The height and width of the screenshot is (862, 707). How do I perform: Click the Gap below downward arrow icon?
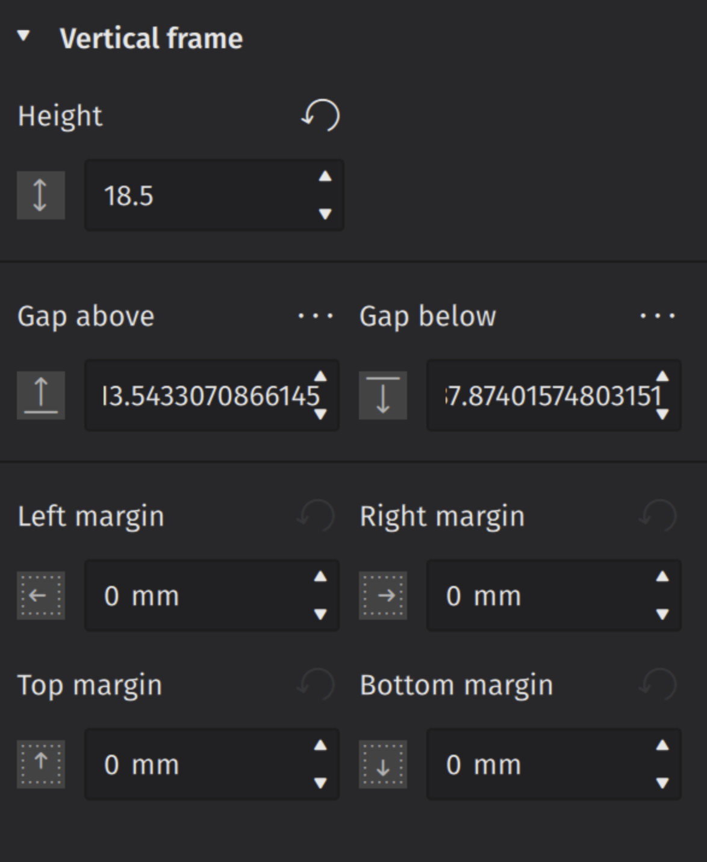(384, 395)
